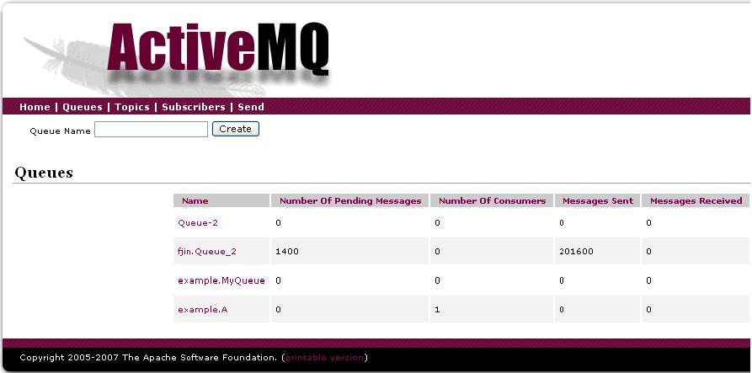The image size is (752, 373).
Task: Open the Home navigation link
Action: tap(35, 107)
